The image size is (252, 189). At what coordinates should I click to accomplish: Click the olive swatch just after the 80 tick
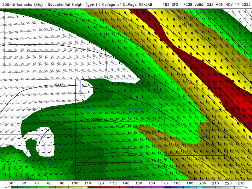tap(52, 187)
